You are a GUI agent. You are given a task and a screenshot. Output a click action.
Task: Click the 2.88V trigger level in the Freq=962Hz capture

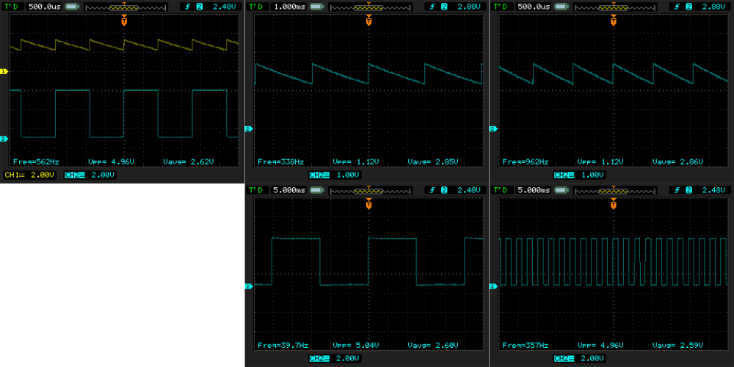713,7
